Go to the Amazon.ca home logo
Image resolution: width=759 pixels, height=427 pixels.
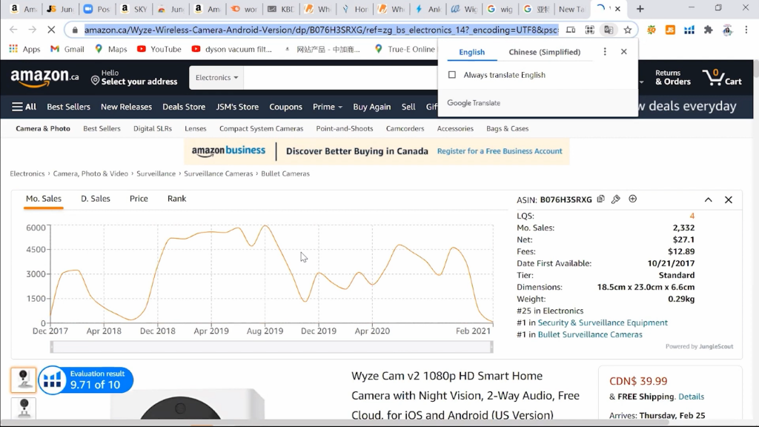[44, 77]
